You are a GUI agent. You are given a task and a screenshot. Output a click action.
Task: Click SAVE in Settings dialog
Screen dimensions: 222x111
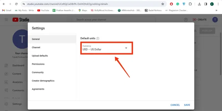[187, 105]
